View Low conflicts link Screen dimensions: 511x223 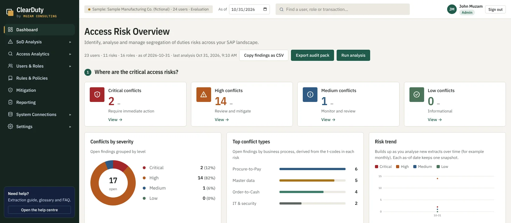coord(435,120)
